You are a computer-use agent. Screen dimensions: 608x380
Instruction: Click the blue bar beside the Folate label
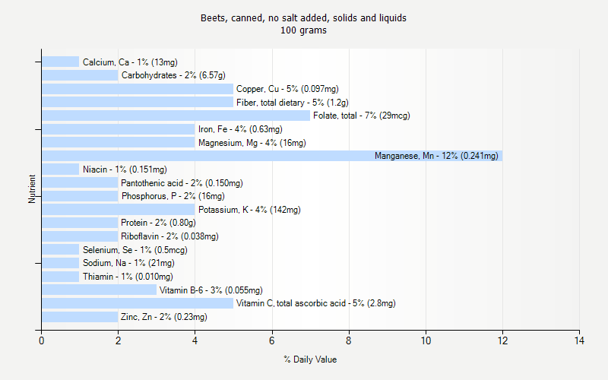pyautogui.click(x=176, y=116)
